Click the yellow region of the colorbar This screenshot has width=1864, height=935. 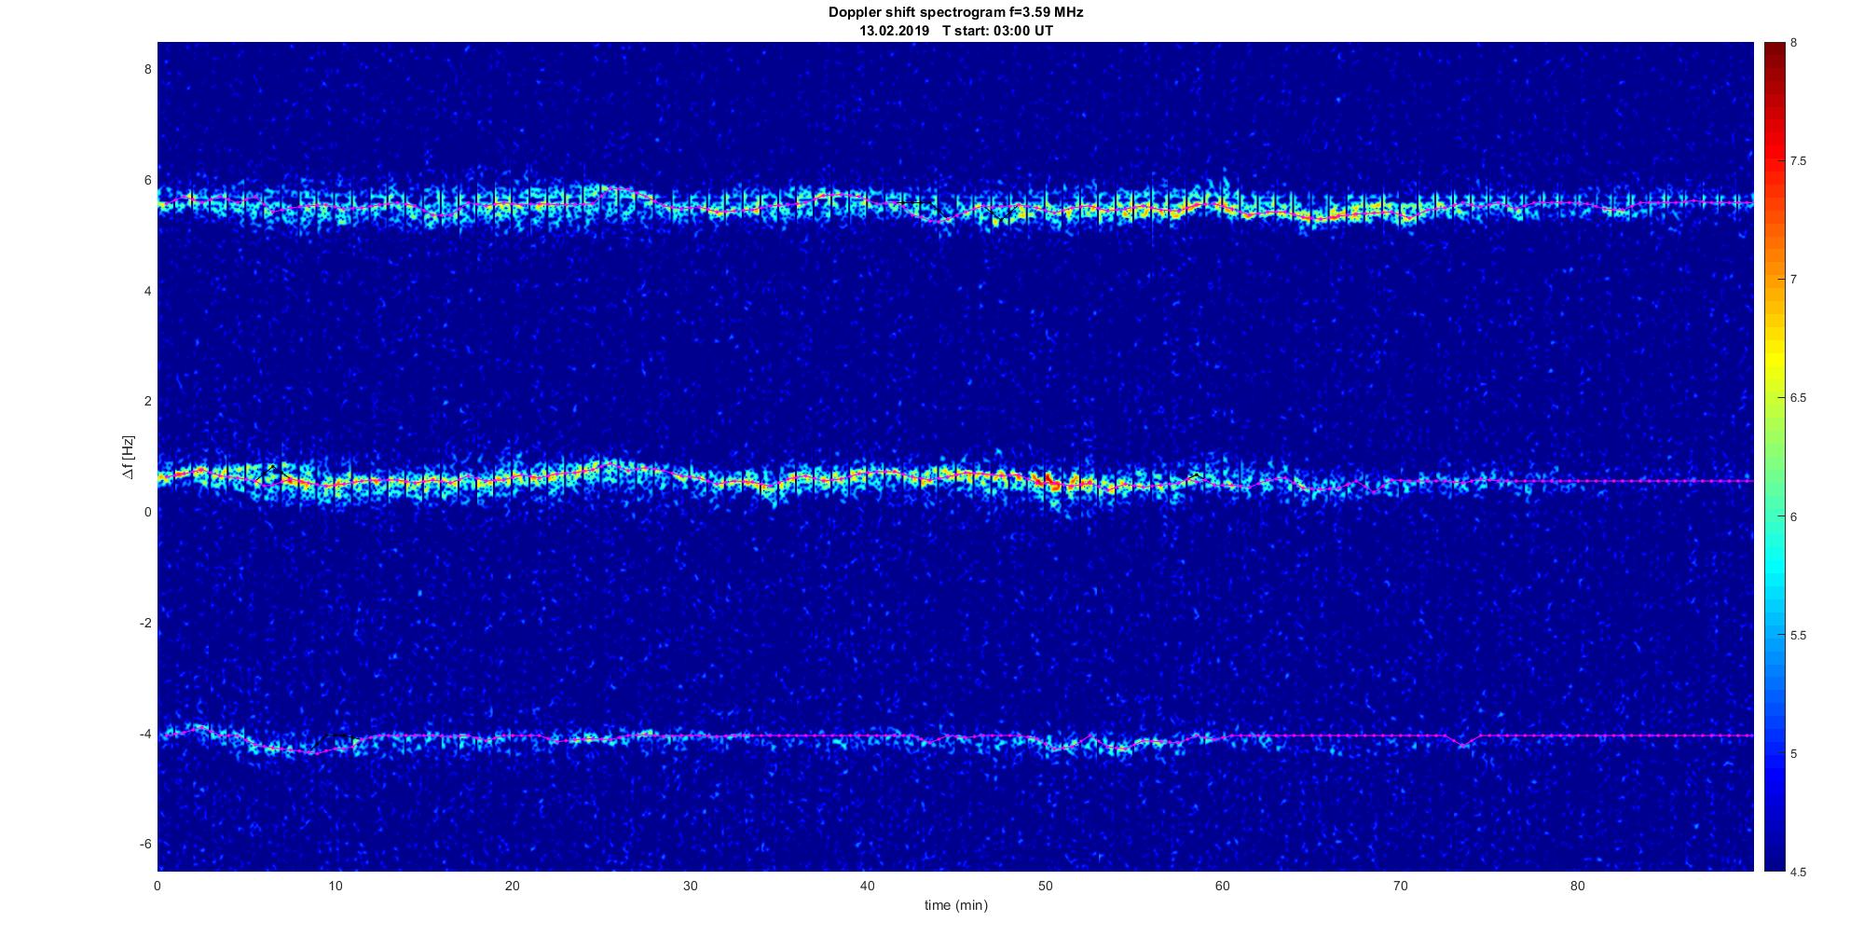coord(1774,359)
